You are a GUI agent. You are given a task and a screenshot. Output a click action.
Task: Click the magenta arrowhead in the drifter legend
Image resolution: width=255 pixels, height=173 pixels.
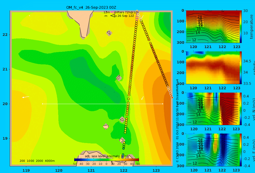coord(112,12)
